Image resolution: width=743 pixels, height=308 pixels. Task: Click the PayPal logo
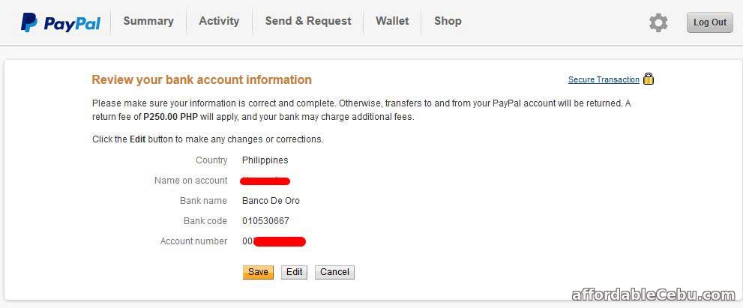[60, 22]
